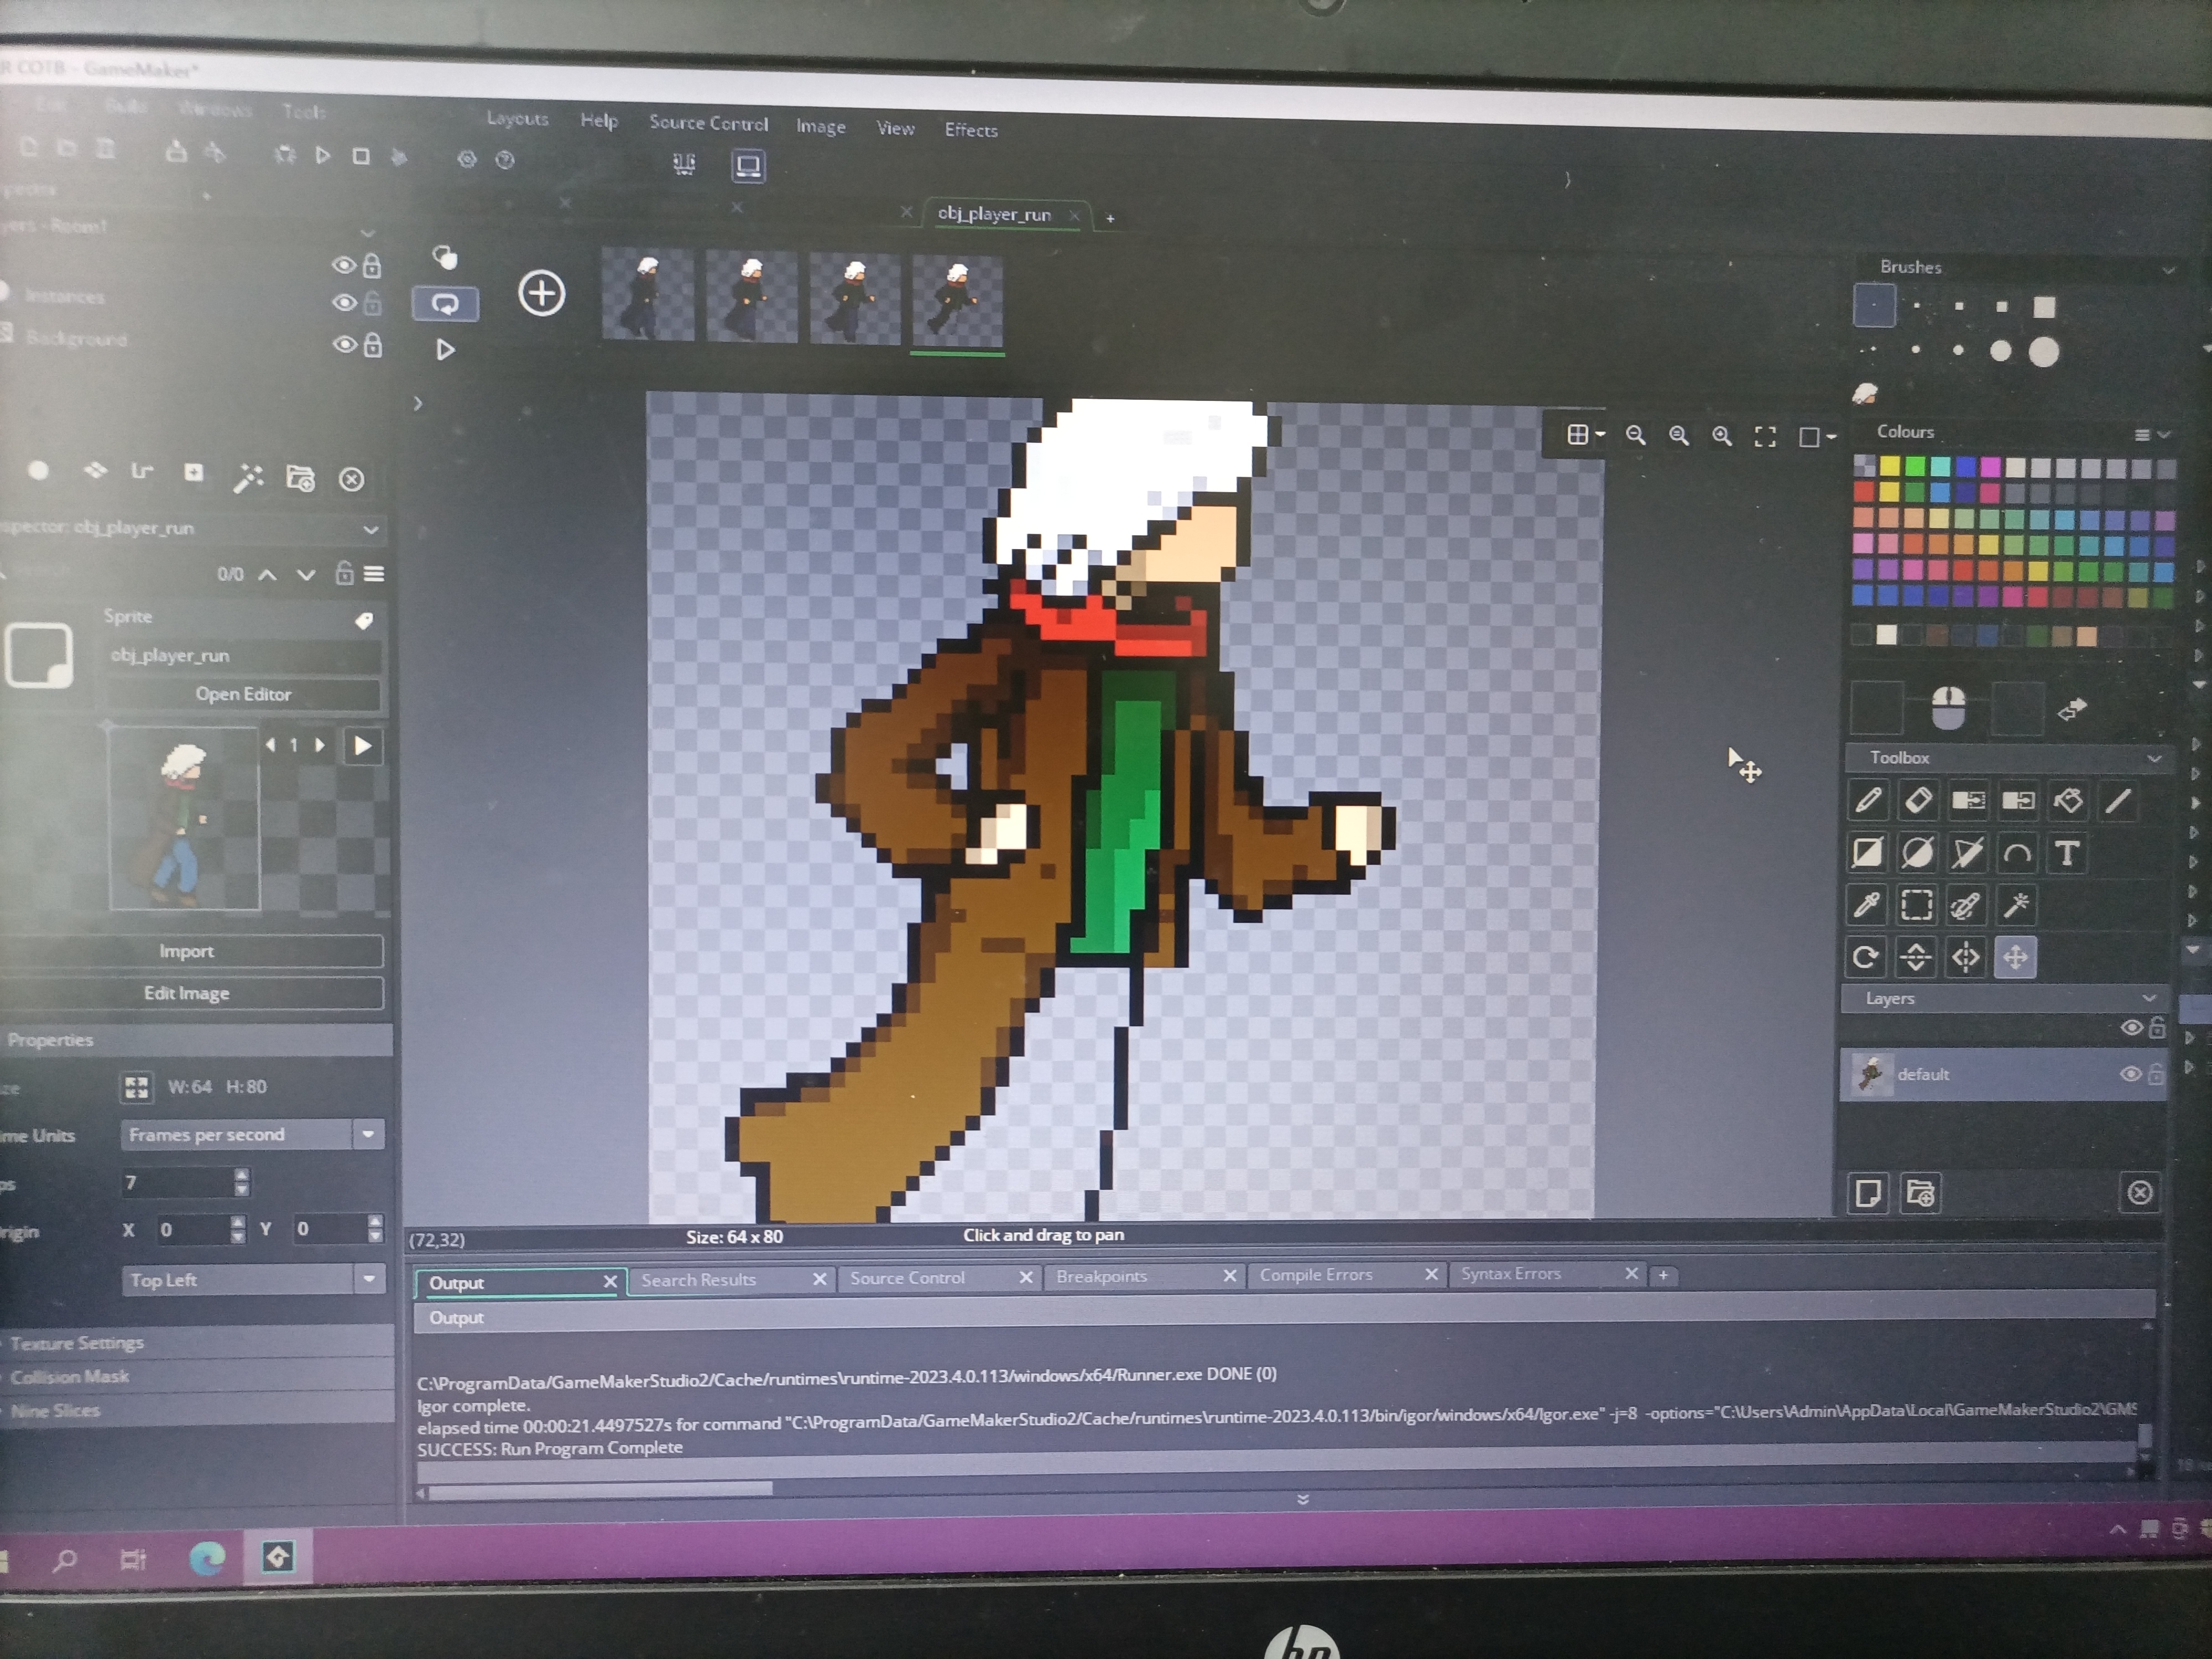The height and width of the screenshot is (1659, 2212).
Task: Select the Eraser tool in Toolbox
Action: (1917, 800)
